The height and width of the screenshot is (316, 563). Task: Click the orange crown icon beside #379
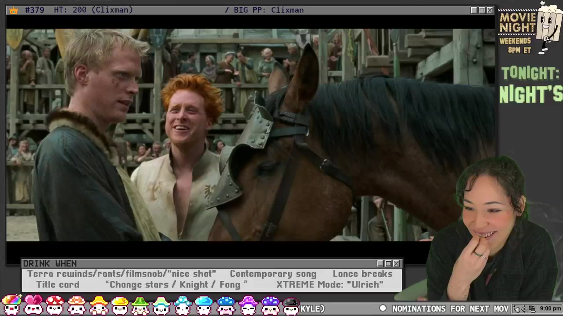[13, 11]
